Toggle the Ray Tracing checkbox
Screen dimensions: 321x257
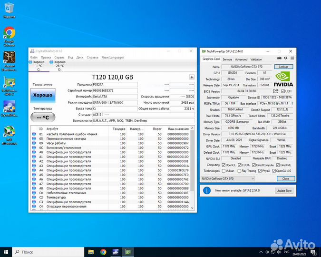coord(239,171)
